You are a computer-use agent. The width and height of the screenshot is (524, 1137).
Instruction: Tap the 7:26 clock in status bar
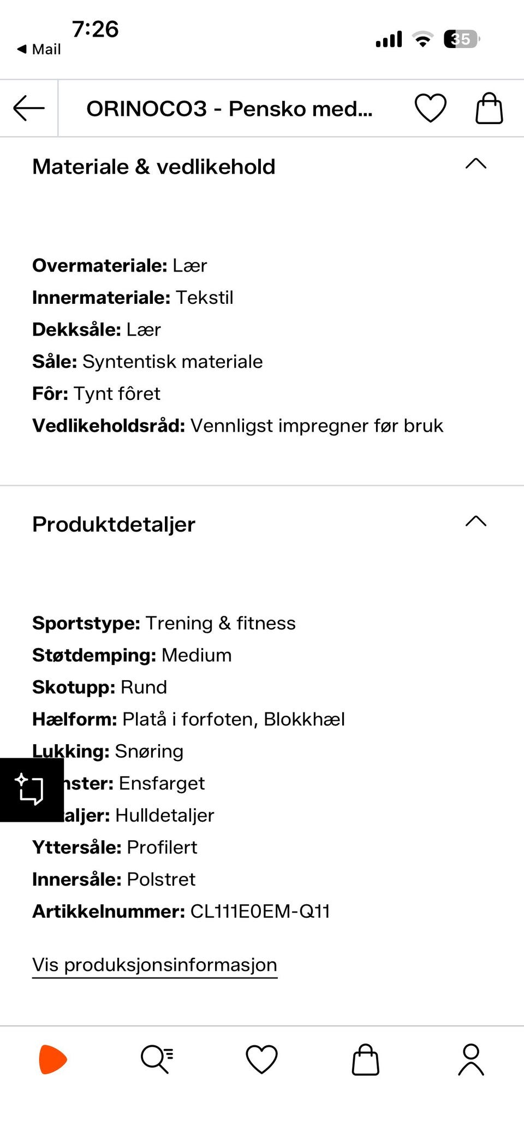(x=96, y=29)
